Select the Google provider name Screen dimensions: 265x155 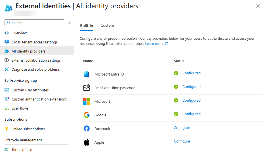[x=100, y=115]
